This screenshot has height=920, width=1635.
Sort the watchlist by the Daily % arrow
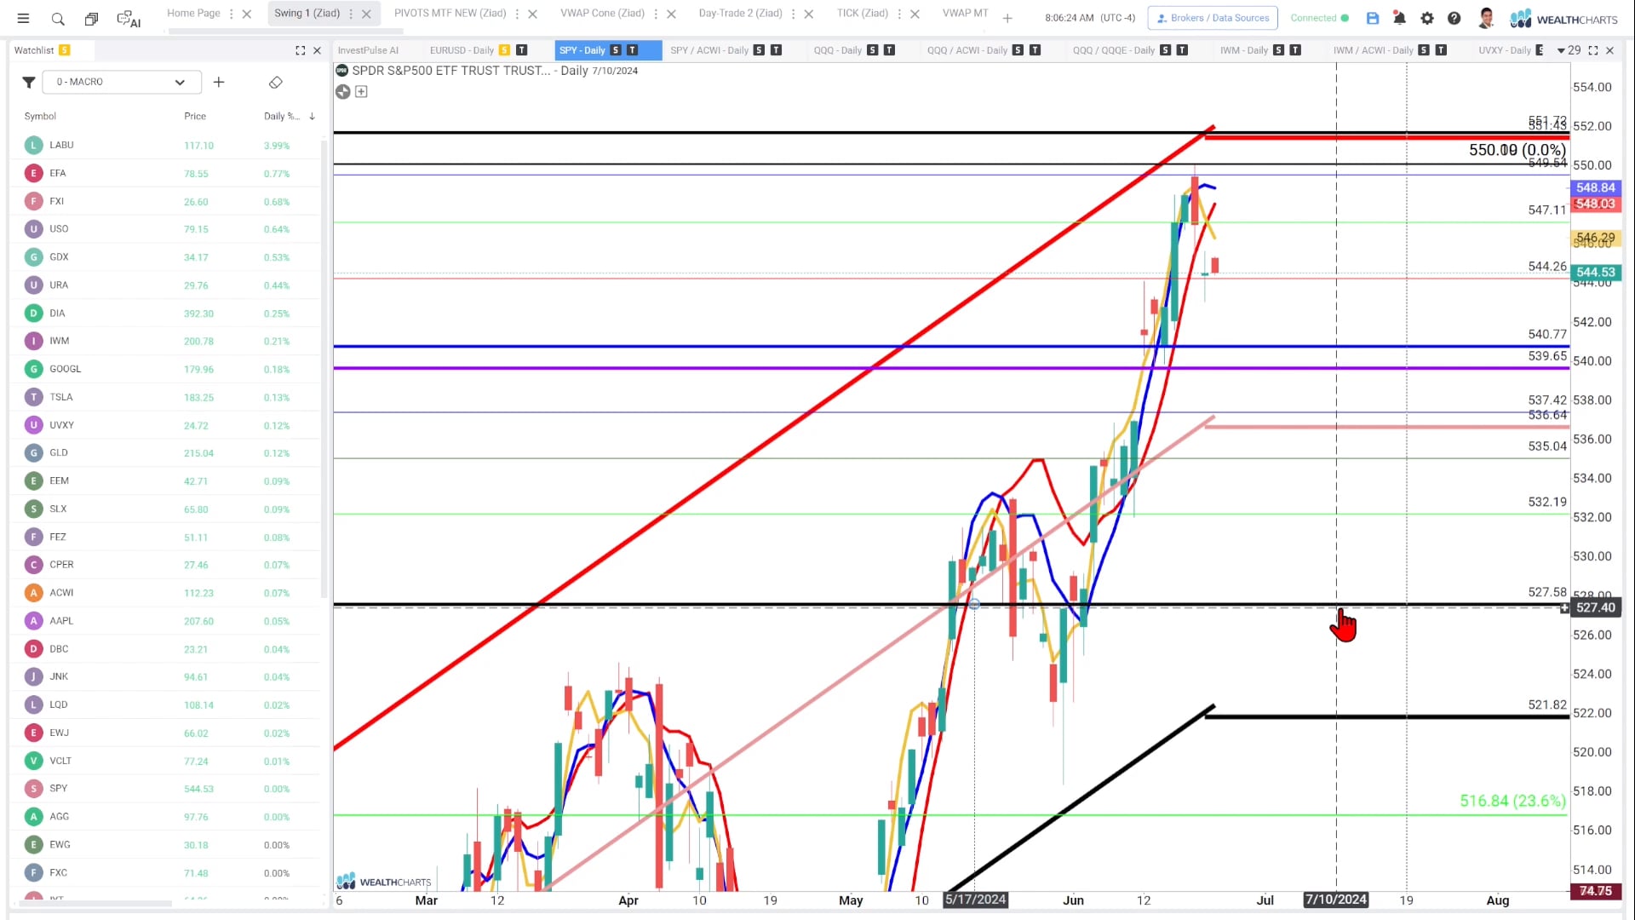tap(312, 116)
